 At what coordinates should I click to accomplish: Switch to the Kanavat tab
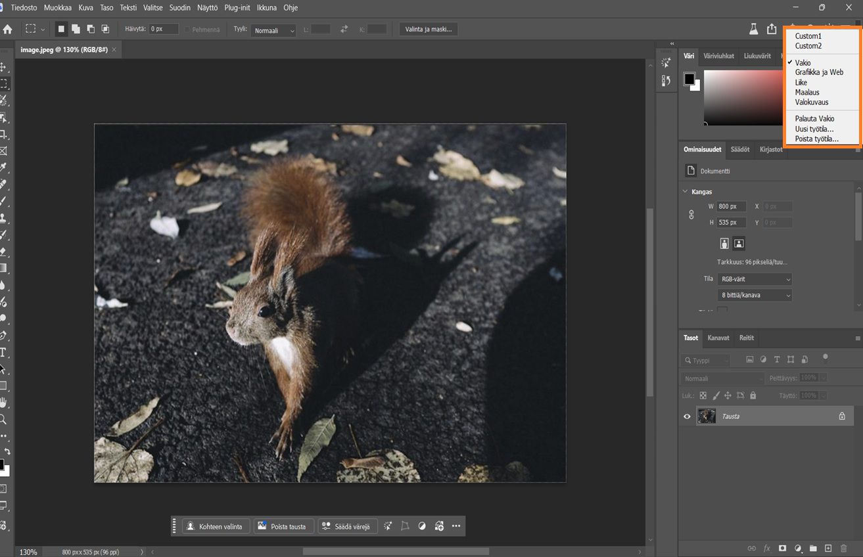pos(718,338)
